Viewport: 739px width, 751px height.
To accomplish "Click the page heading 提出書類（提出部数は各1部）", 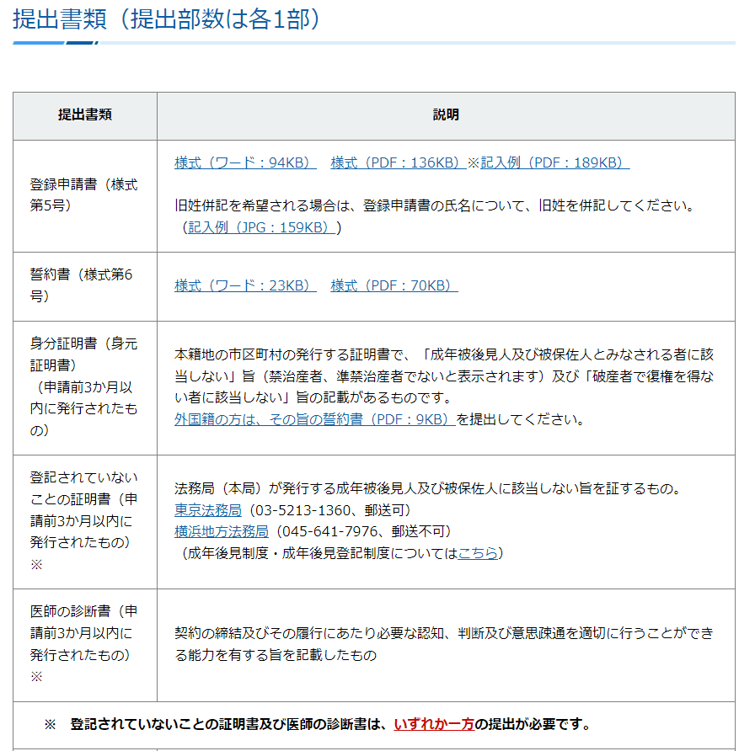I will [x=167, y=19].
